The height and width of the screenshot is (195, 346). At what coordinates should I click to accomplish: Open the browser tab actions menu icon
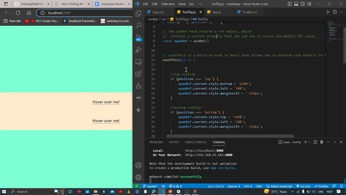click(x=6, y=4)
